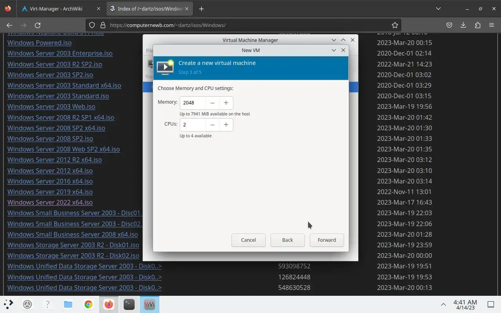
Task: Open Windows Small Business Server 2008 x64.iso link
Action: (x=72, y=234)
